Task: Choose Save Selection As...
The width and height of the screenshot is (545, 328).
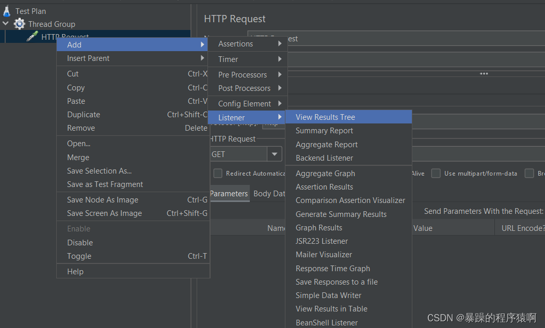Action: 132,171
